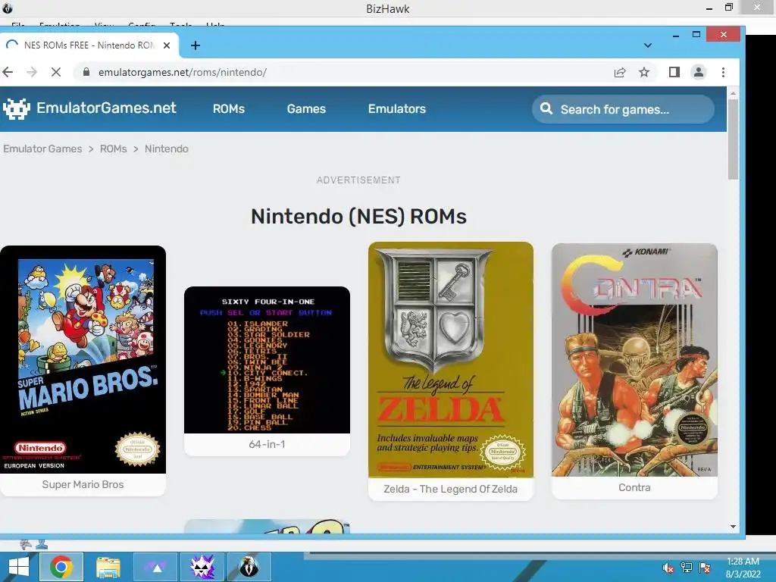Image resolution: width=776 pixels, height=582 pixels.
Task: Open the browser side panel icon
Action: pyautogui.click(x=674, y=72)
